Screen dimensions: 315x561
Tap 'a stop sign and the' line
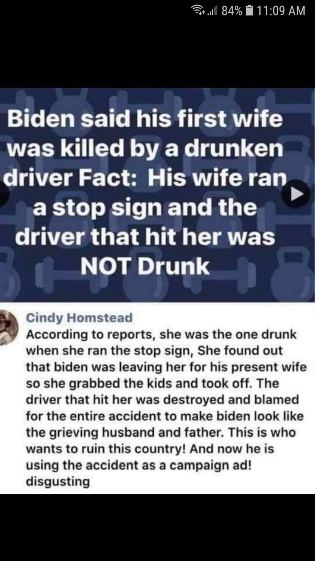coord(145,208)
